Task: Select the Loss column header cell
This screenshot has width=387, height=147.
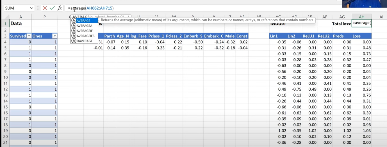Action: (362, 36)
